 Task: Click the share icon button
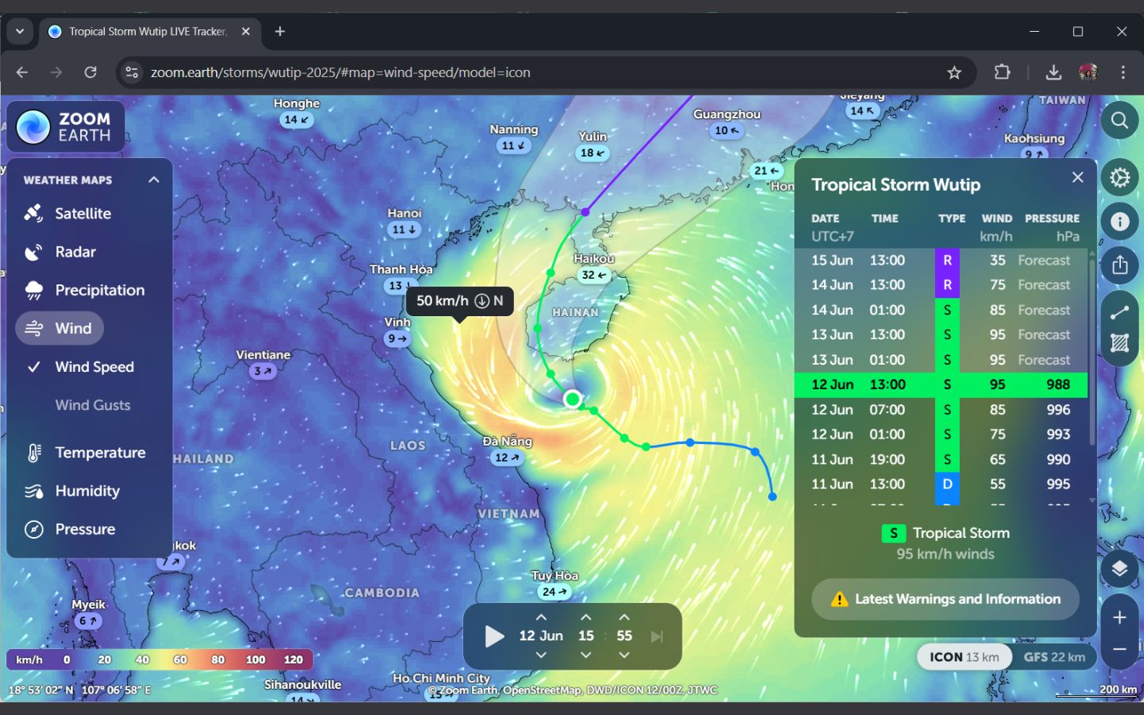1119,265
